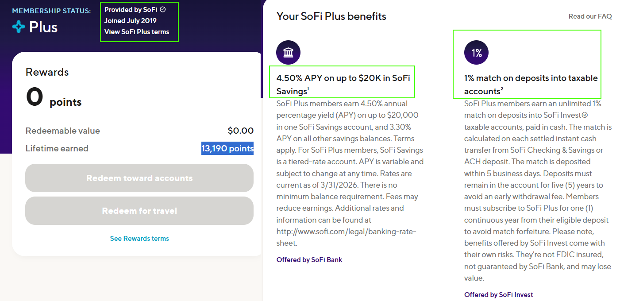Click the Rewards card heading
Image resolution: width=620 pixels, height=301 pixels.
pos(47,72)
